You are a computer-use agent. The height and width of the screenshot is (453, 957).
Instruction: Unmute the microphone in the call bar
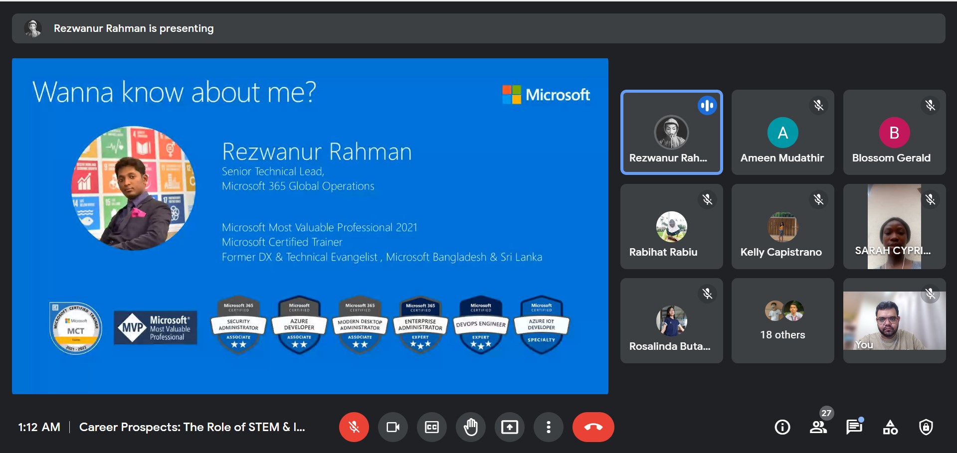(x=354, y=427)
